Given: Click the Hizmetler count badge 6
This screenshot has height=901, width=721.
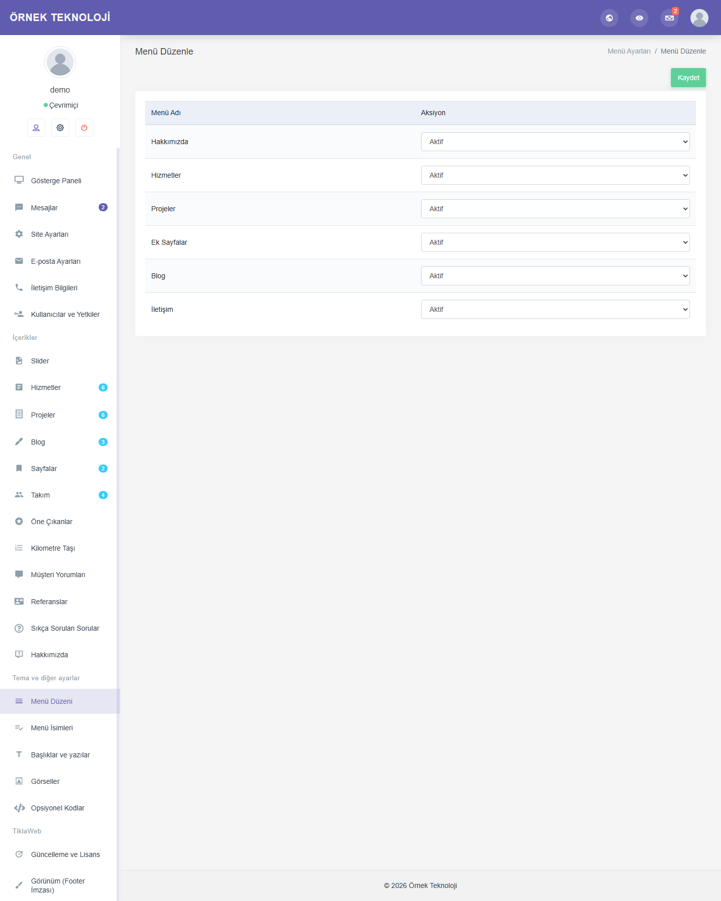Looking at the screenshot, I should tap(103, 387).
